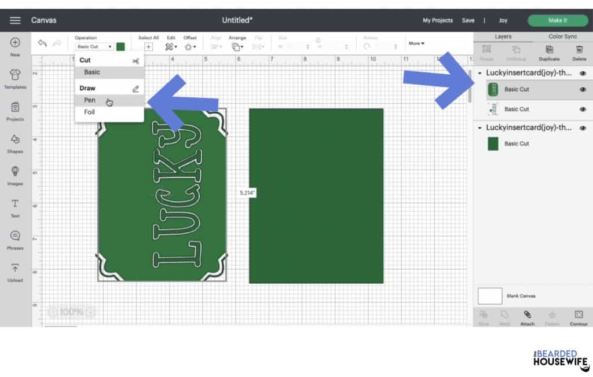Toggle eye icon on second Basic Cut layer

[583, 109]
